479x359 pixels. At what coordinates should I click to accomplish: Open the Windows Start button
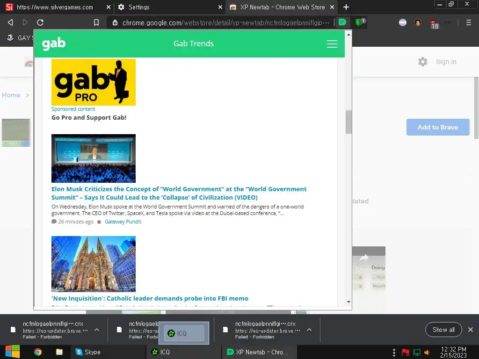click(x=13, y=352)
